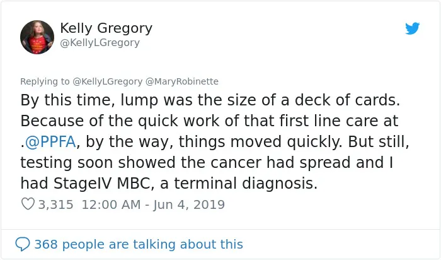
Task: Click @KellyLGregory in the Replying to line
Action: coord(108,81)
